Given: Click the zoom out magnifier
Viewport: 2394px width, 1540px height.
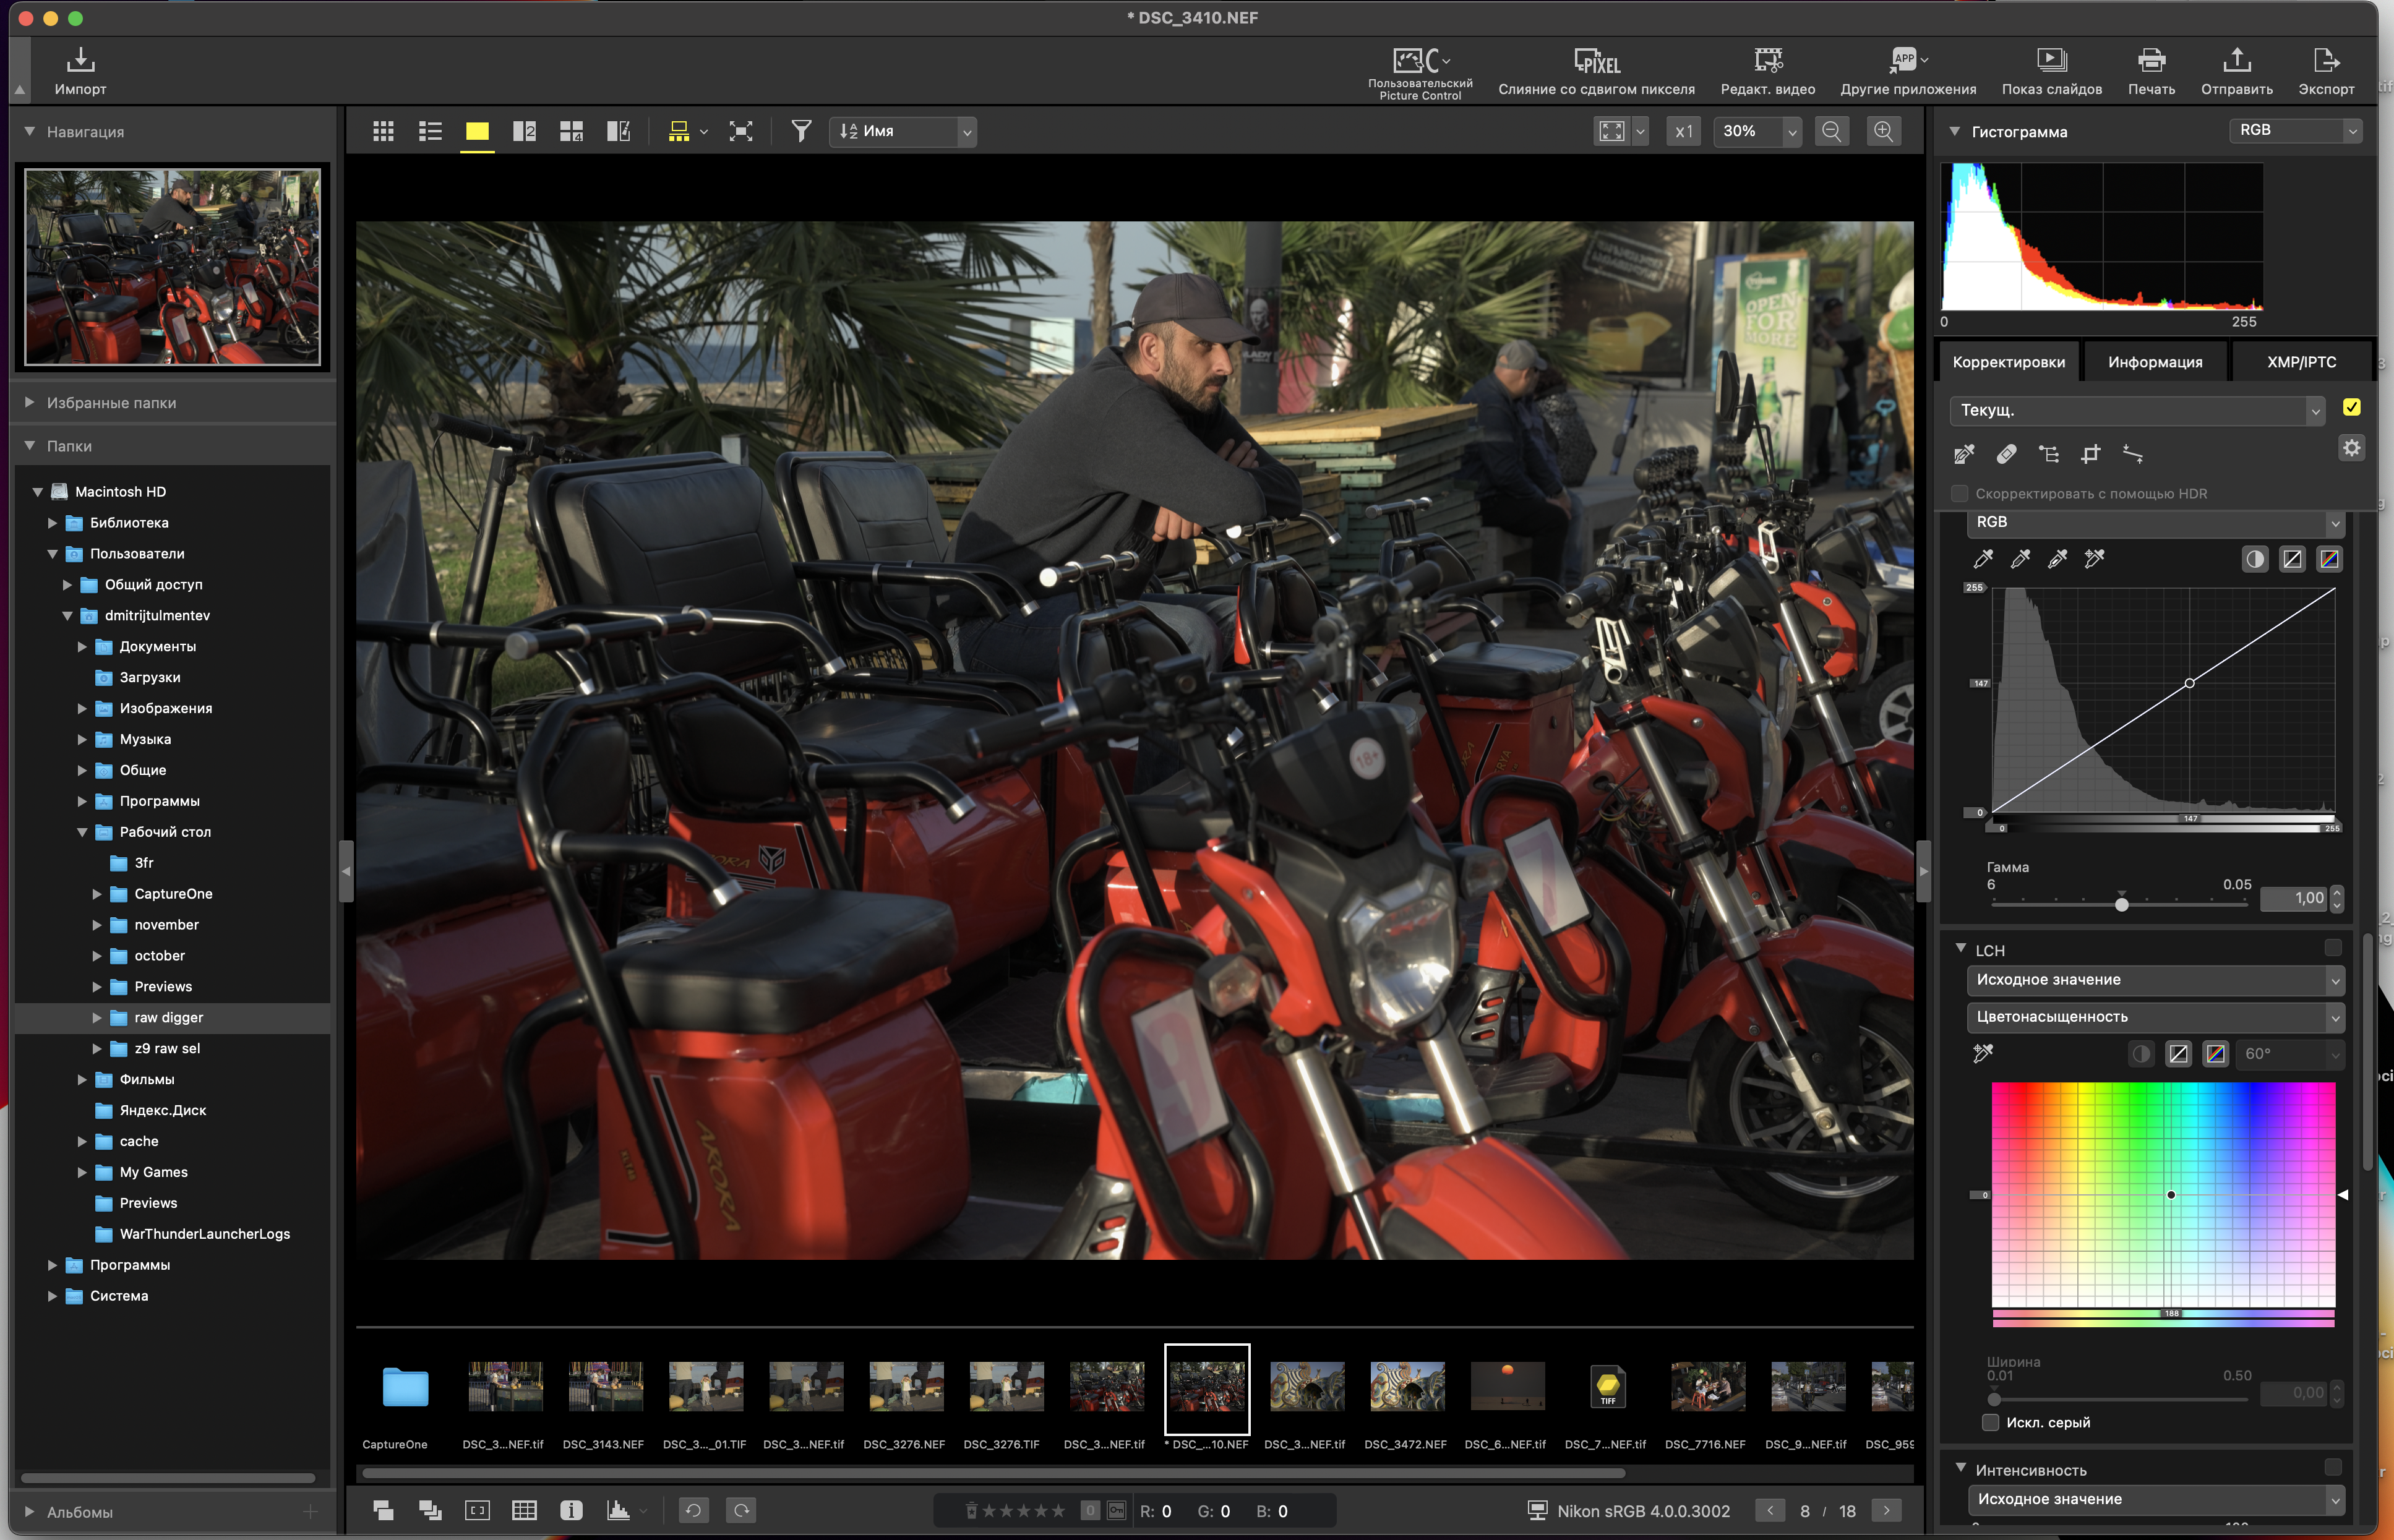Looking at the screenshot, I should point(1831,131).
